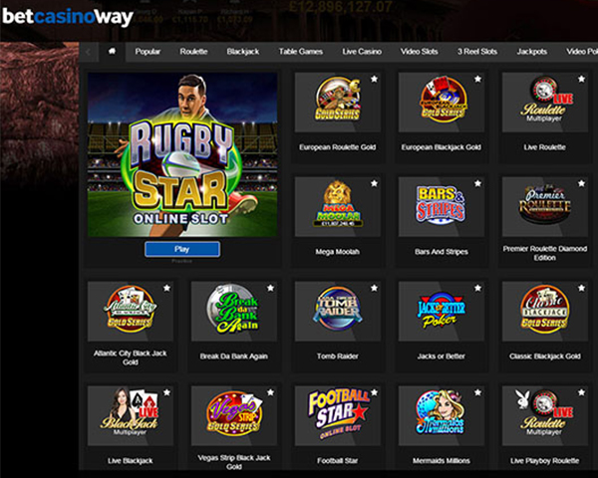Open the Mermaids Millions game icon
598x478 pixels.
pos(442,415)
